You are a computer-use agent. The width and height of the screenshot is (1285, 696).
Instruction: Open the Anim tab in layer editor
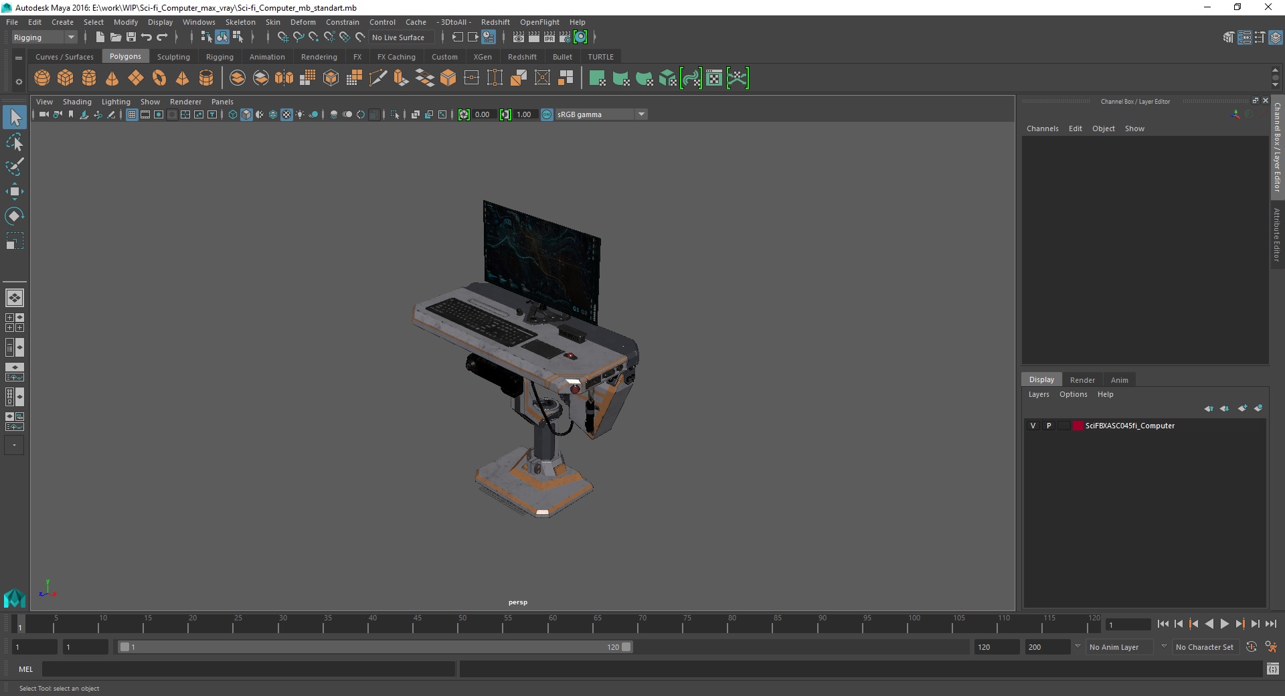[1119, 380]
